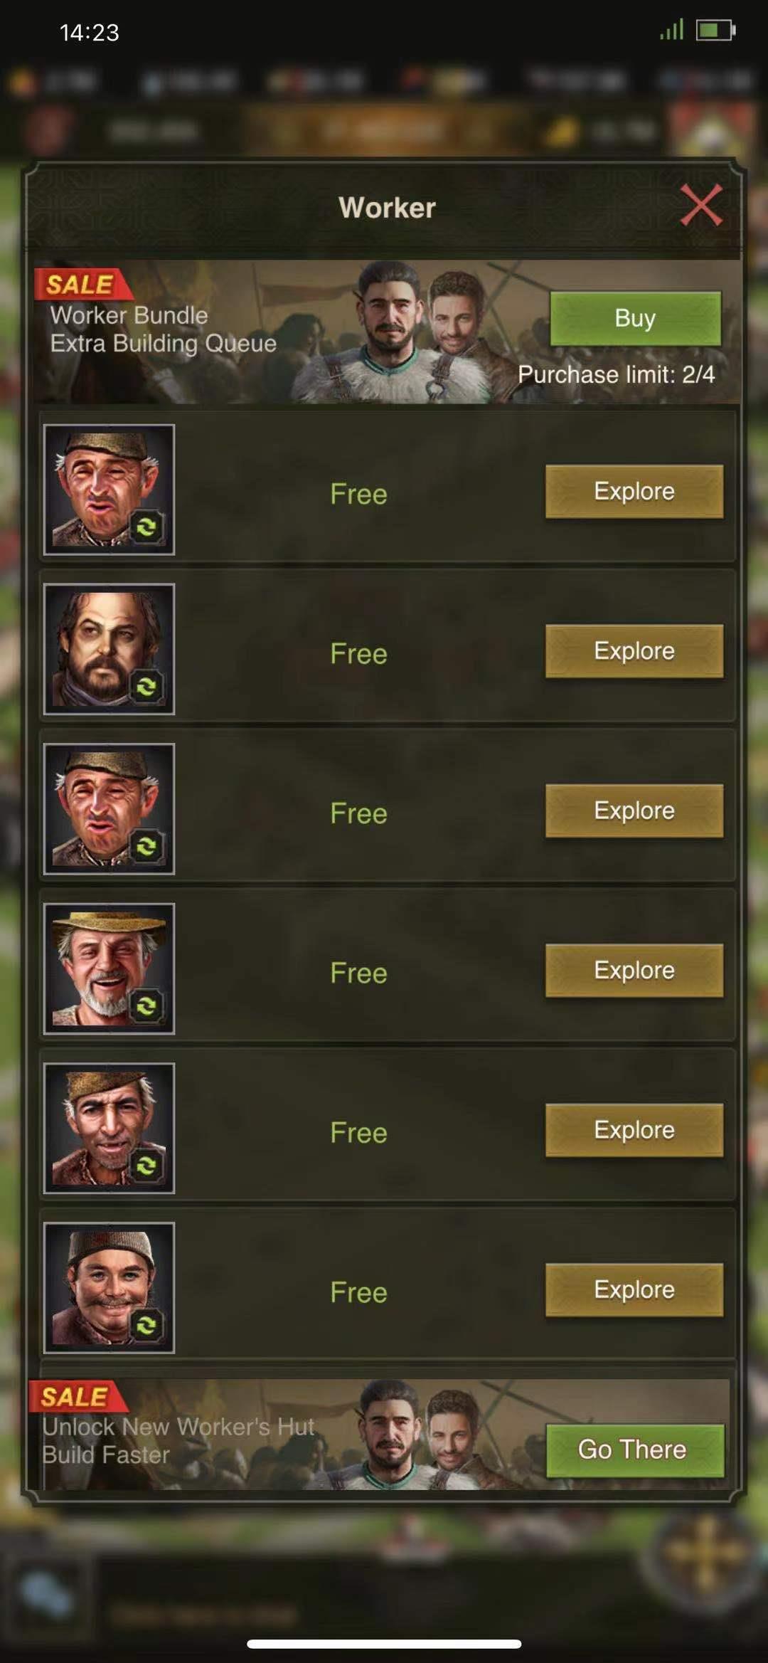
Task: Tap first worker's green swap icon
Action: 146,527
